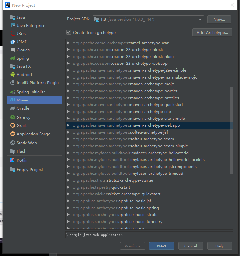The image size is (240, 256).
Task: Click the IntelliJ IDEA logo in title bar
Action: (x=8, y=5)
